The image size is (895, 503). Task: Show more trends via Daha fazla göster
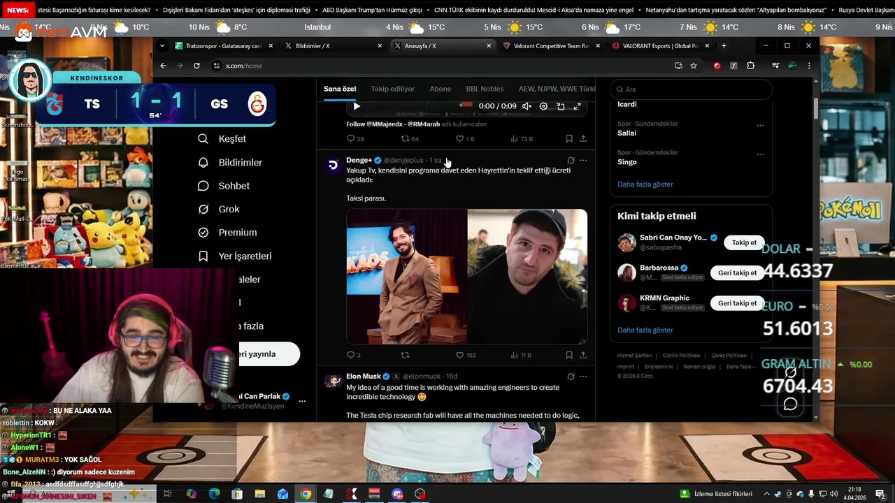(645, 184)
